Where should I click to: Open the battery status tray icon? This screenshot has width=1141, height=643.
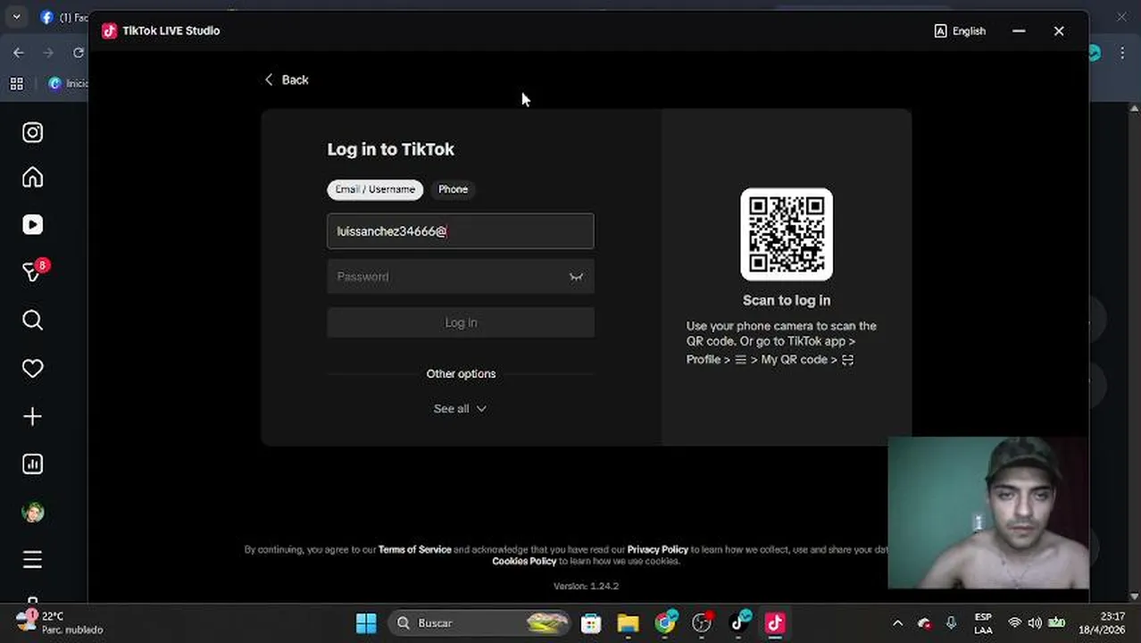pyautogui.click(x=1056, y=623)
